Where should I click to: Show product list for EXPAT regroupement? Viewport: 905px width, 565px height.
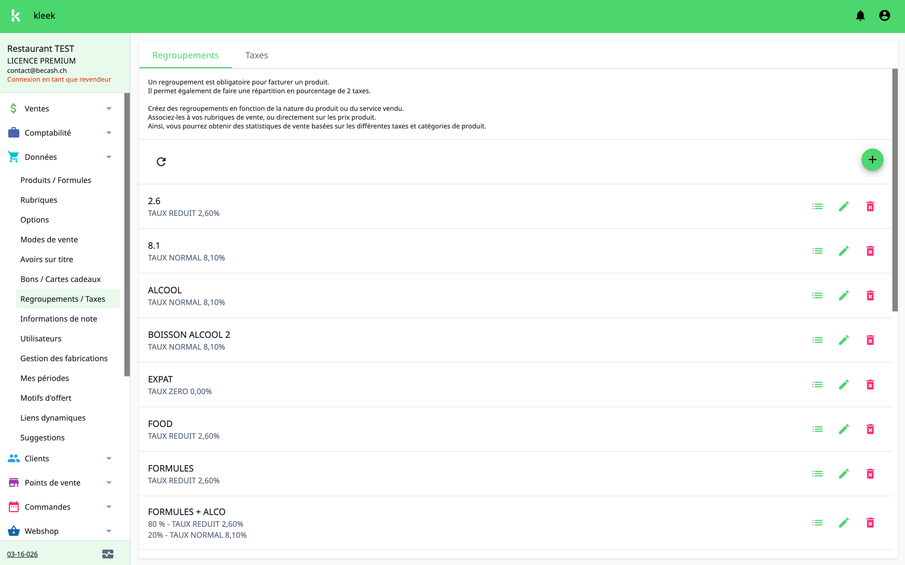817,385
